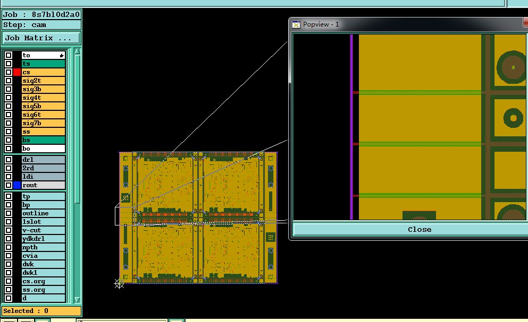Toggle checkbox for layer sig3b
This screenshot has width=528, height=322.
click(9, 89)
